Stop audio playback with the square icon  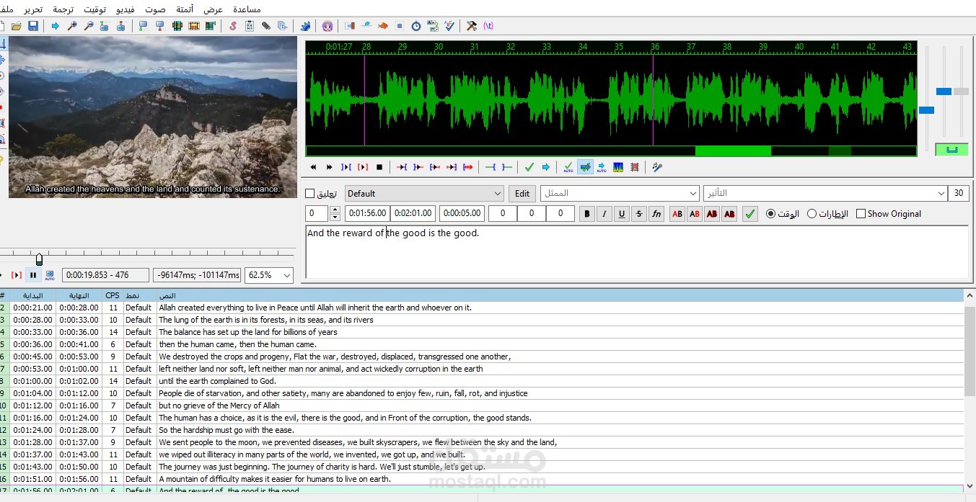(379, 167)
